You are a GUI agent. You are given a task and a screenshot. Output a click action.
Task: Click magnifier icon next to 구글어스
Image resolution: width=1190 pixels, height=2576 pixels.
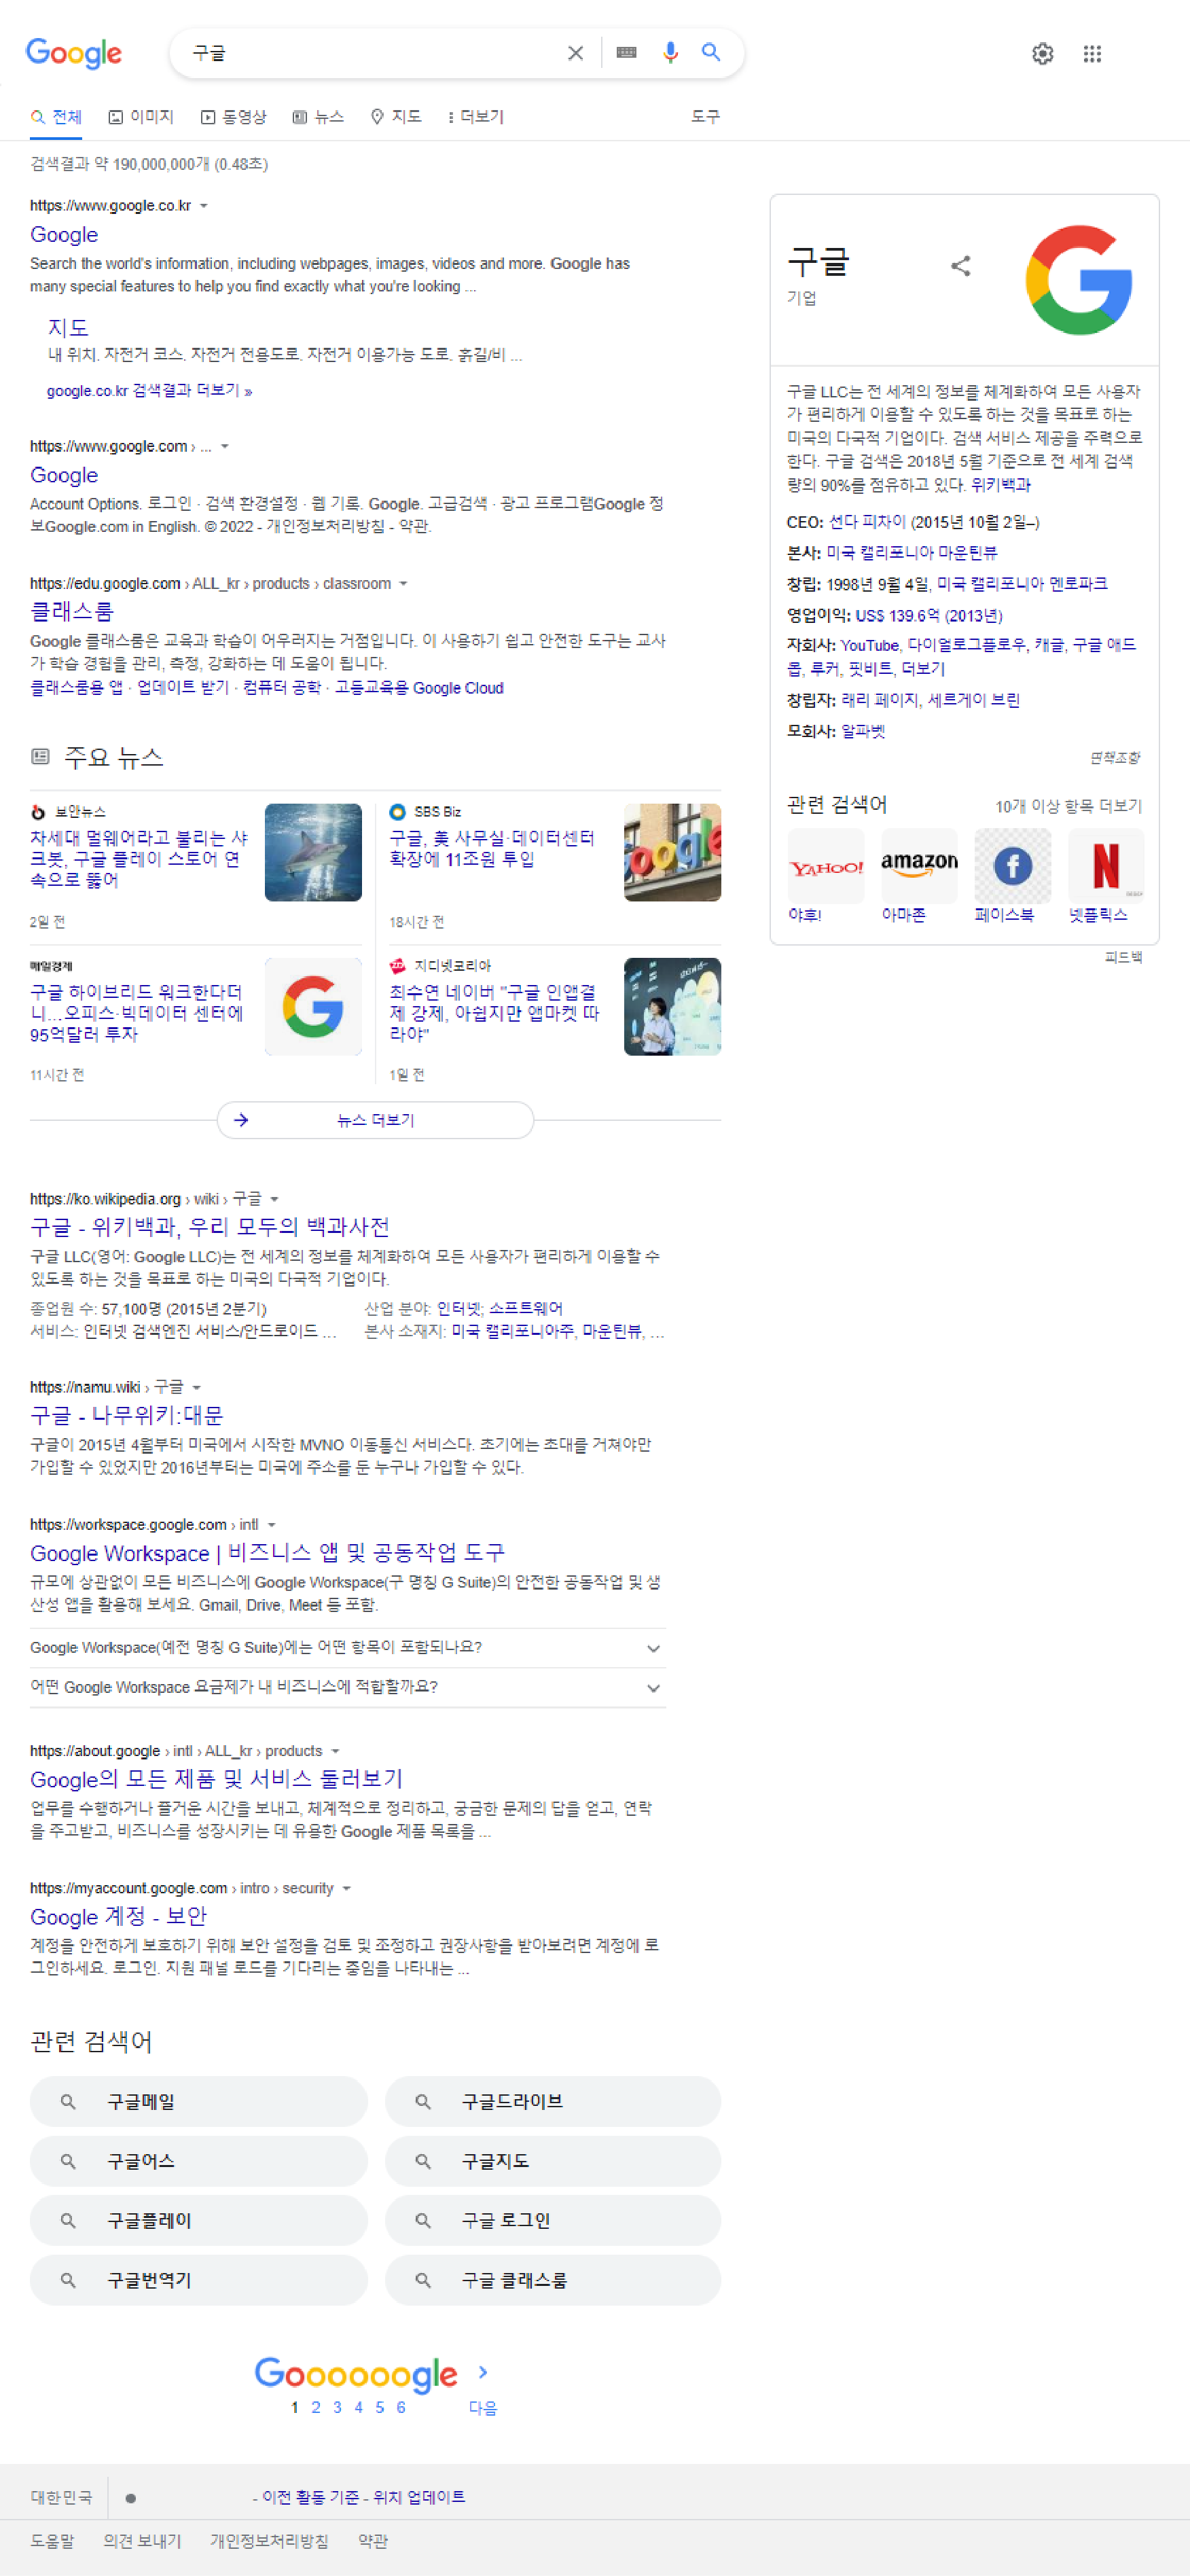[68, 2162]
